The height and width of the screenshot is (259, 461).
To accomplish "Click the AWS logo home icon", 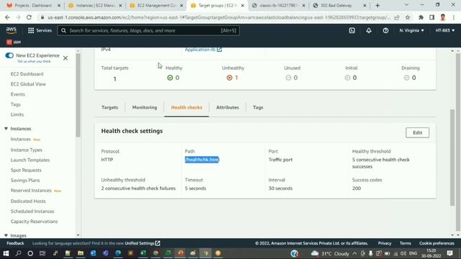I will coord(12,30).
